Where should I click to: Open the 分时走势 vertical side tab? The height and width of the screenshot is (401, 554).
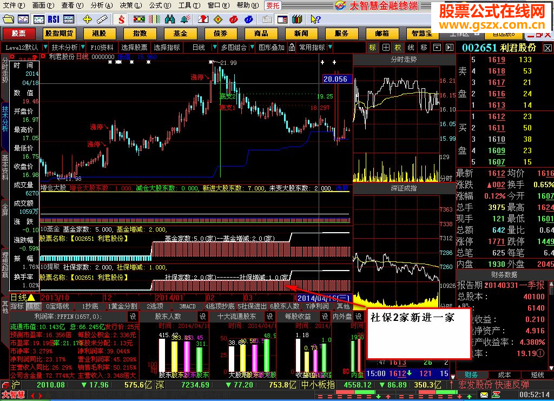coord(5,70)
